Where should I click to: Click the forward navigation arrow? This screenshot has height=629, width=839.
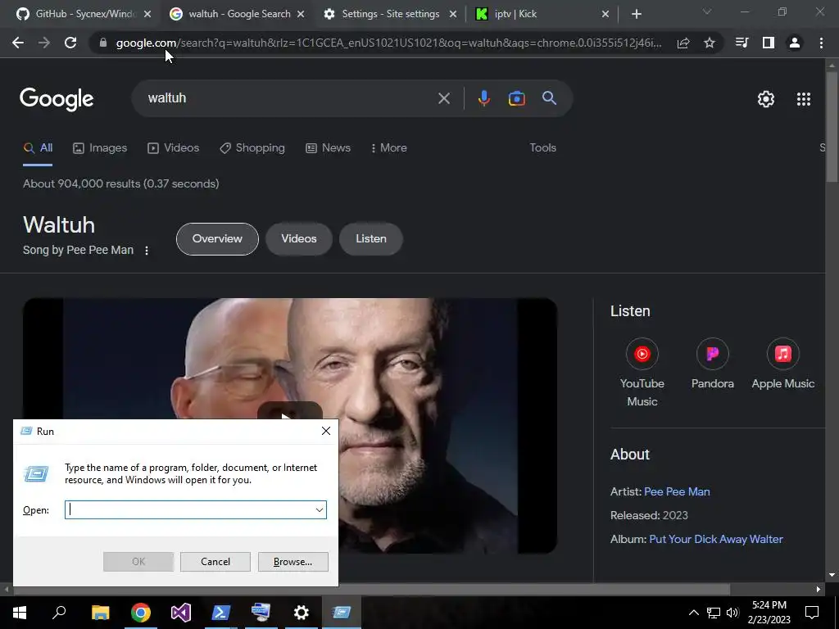[44, 43]
